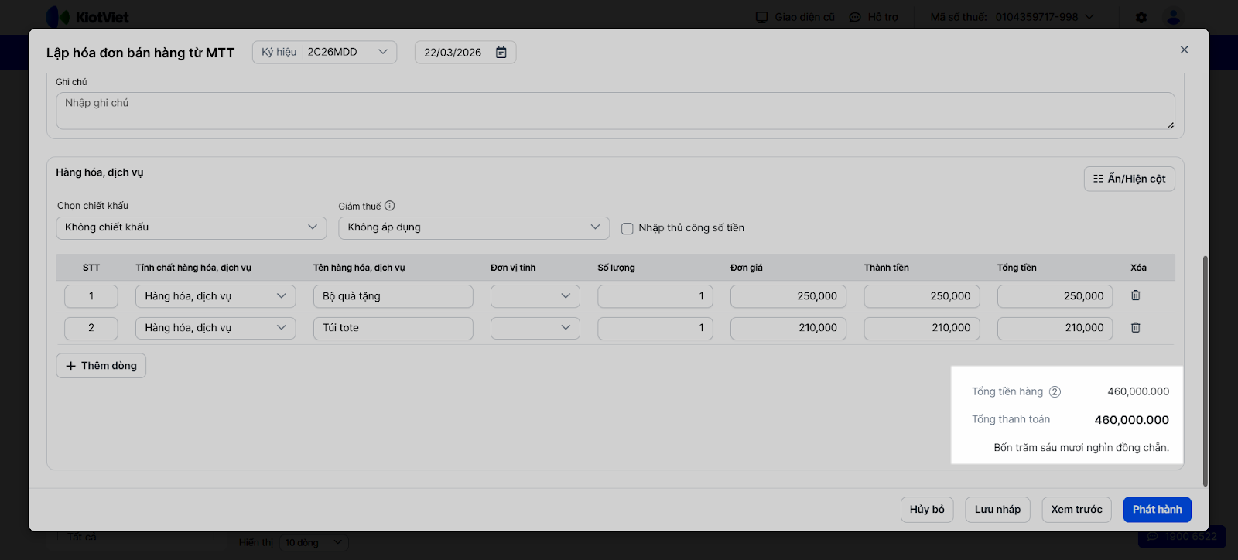The width and height of the screenshot is (1238, 560).
Task: Add a new row with Thêm dòng
Action: [x=101, y=366]
